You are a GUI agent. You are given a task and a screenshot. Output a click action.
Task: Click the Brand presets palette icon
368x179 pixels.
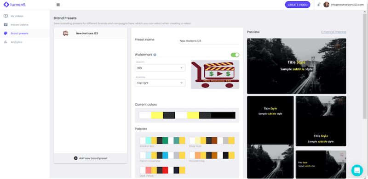pyautogui.click(x=6, y=33)
